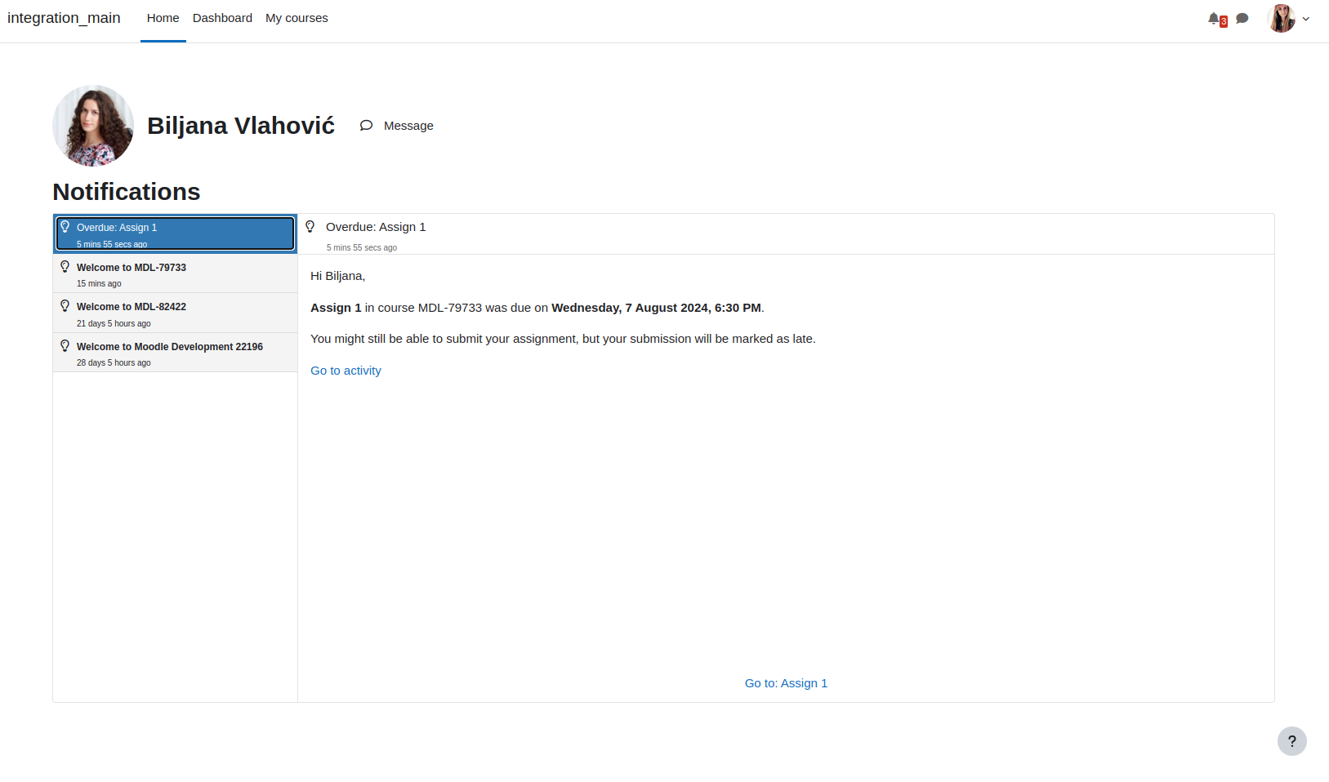Click lightbulb icon of Moodle Development 22196 notification
Screen dimensions: 1329x782
click(65, 345)
